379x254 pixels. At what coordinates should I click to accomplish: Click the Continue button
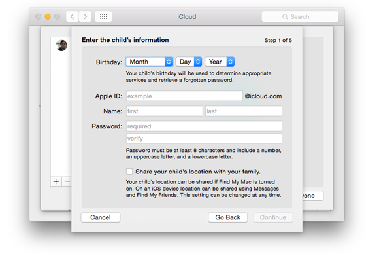coord(273,217)
